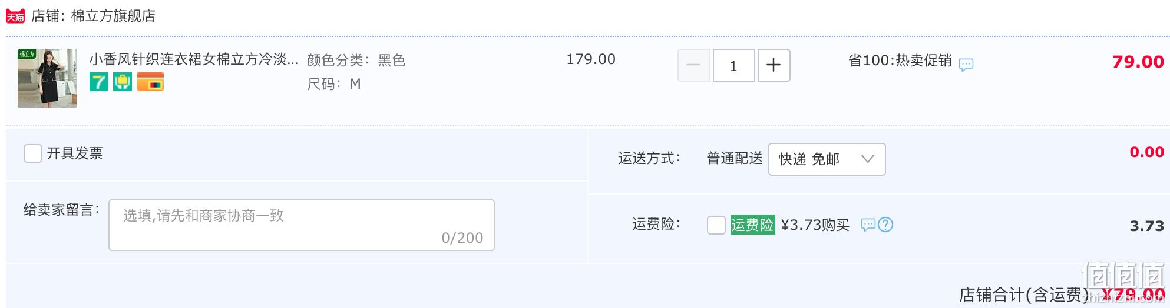Click the green 运费险 badge

tap(752, 225)
